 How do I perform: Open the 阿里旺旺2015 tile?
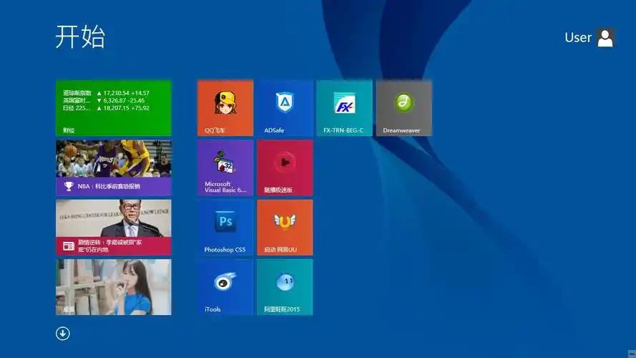point(285,286)
